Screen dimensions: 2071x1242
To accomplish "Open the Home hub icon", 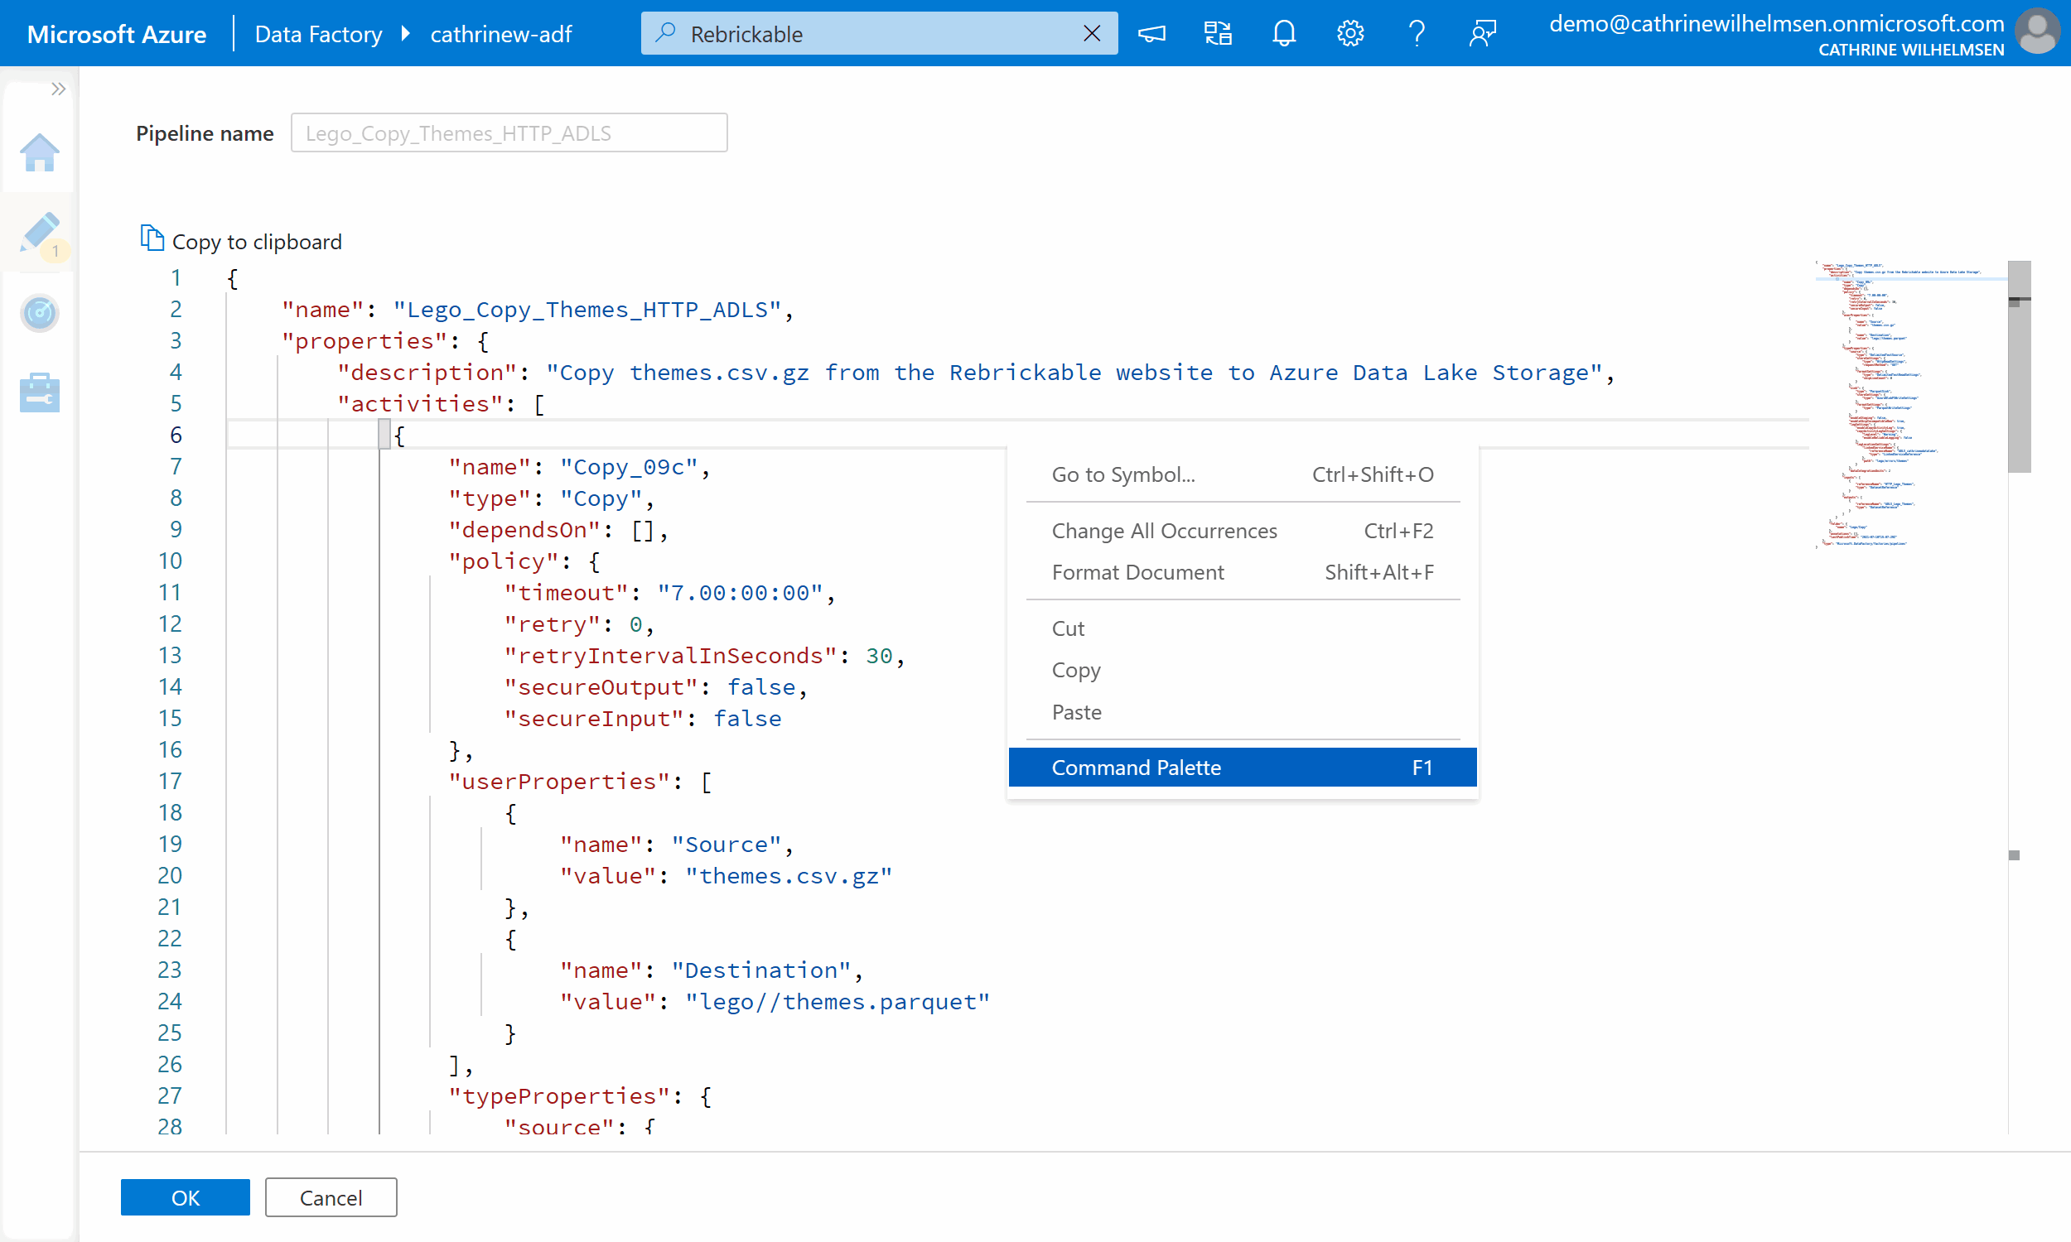I will (x=39, y=153).
